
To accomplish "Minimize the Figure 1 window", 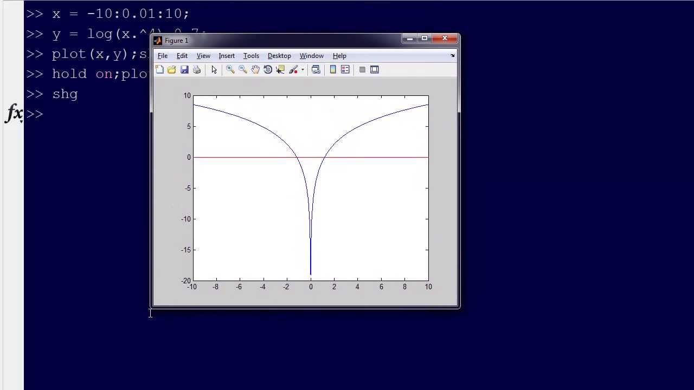I will (x=410, y=38).
